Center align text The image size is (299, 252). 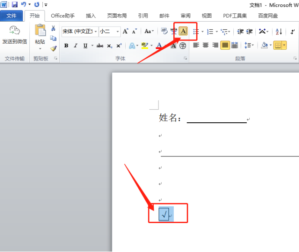(206, 45)
